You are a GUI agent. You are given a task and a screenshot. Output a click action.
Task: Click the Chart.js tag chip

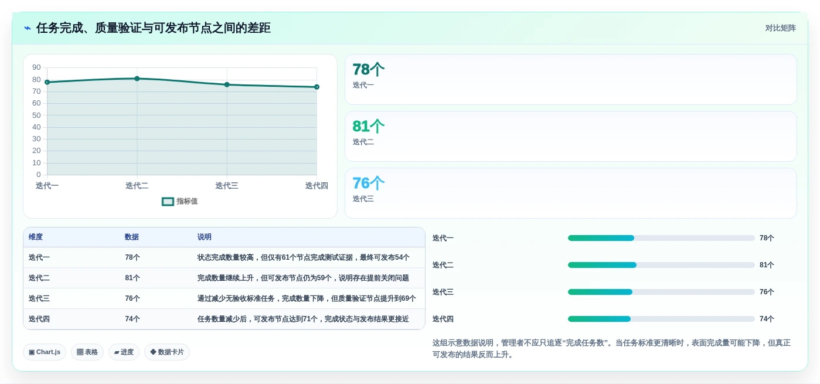pyautogui.click(x=45, y=352)
